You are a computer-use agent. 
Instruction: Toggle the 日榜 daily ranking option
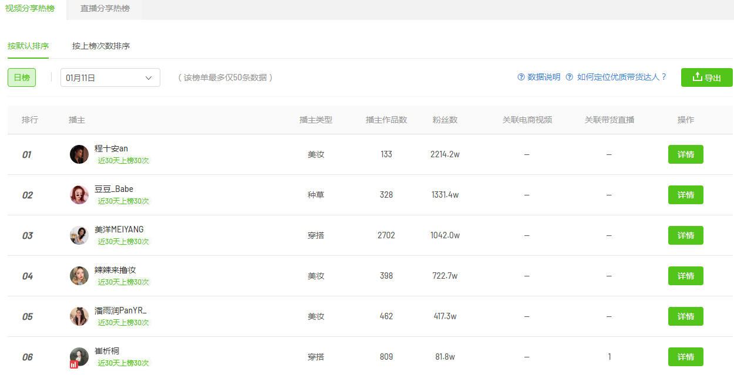22,77
